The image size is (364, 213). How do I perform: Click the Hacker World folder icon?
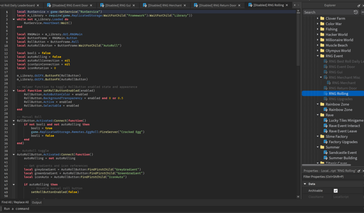coord(322,35)
